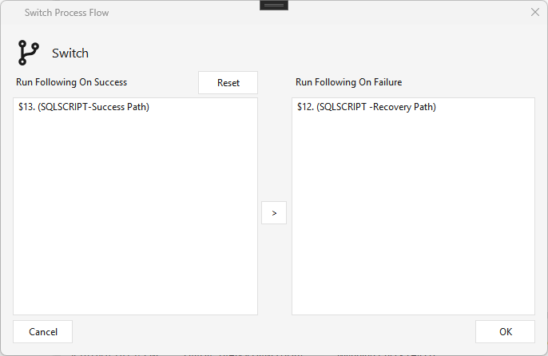This screenshot has height=356, width=548.
Task: Click the Reset button
Action: pos(228,83)
